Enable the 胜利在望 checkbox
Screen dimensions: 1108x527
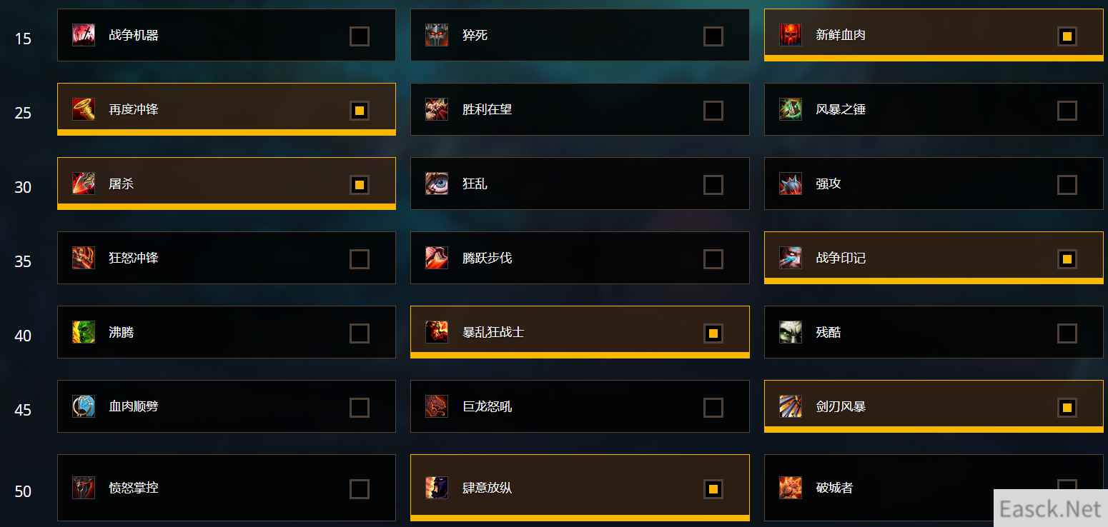[713, 111]
